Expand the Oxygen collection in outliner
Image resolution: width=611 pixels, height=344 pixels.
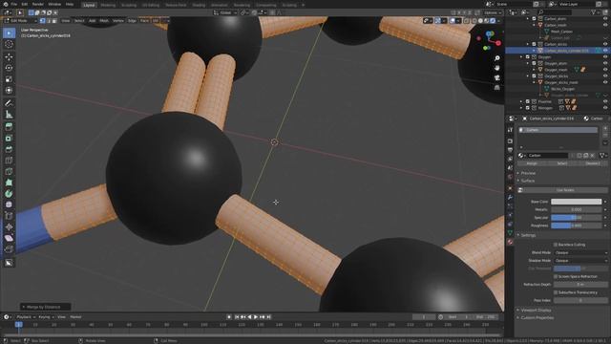[521, 57]
